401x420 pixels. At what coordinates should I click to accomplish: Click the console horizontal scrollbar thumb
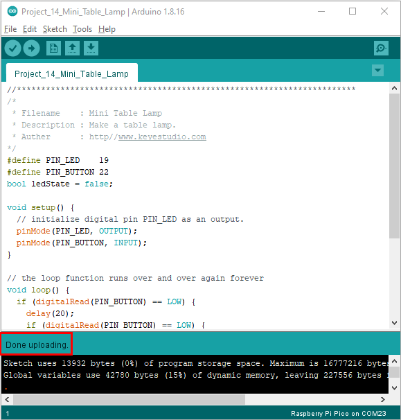[130, 399]
